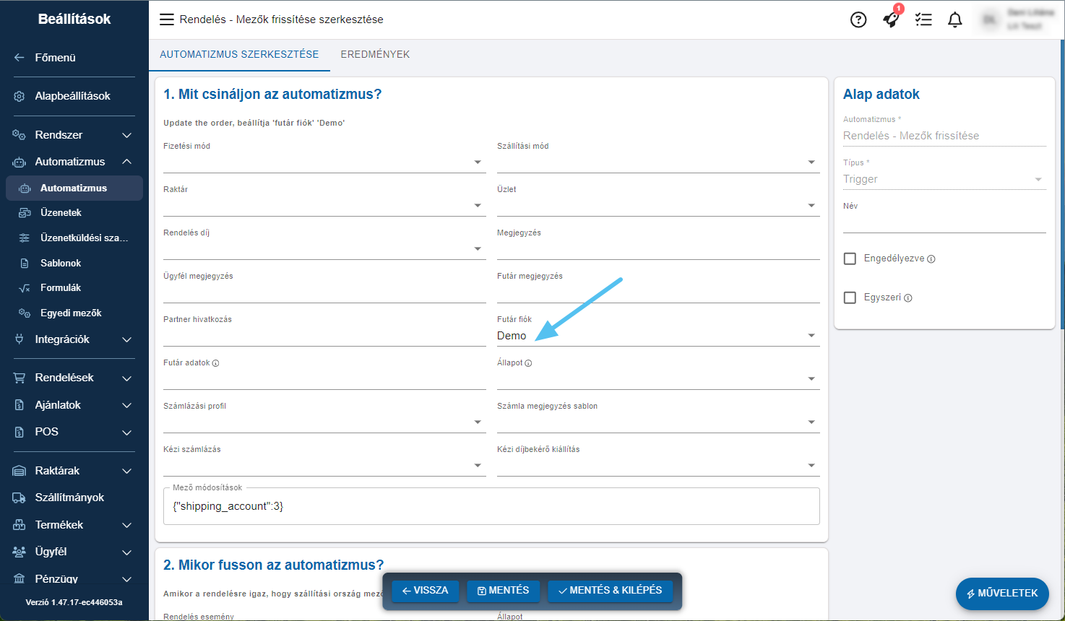1065x621 pixels.
Task: Open the Műveletek floating button
Action: coord(1001,594)
